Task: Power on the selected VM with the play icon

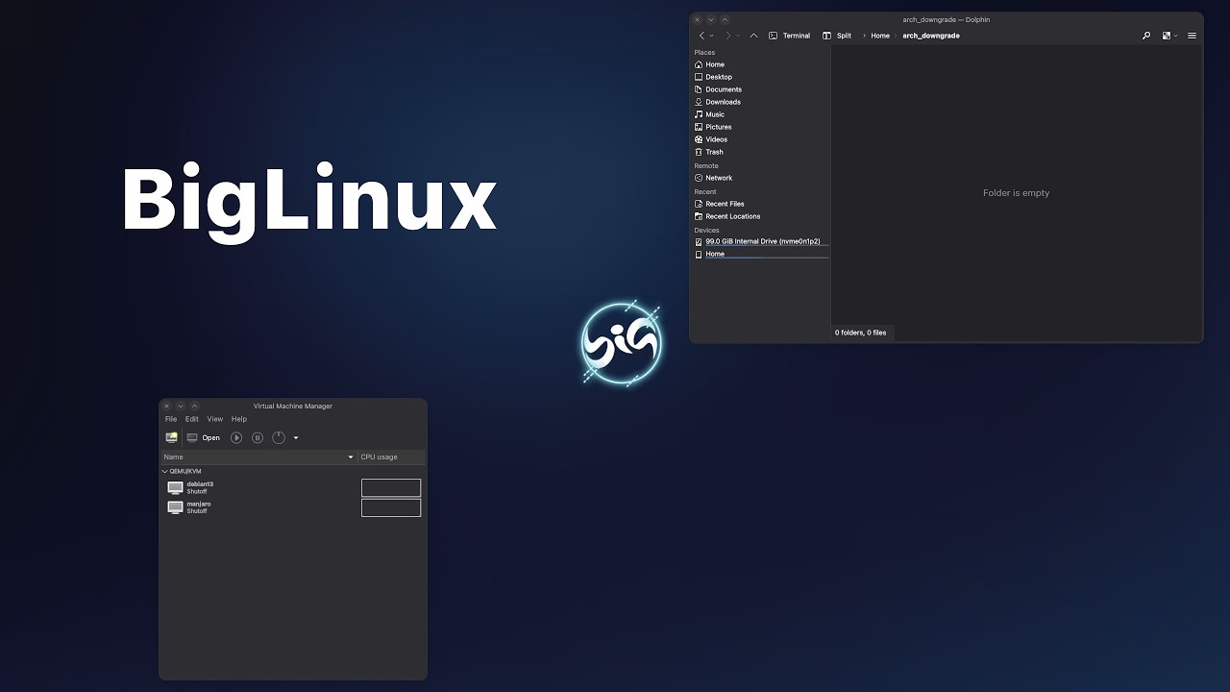Action: tap(236, 437)
